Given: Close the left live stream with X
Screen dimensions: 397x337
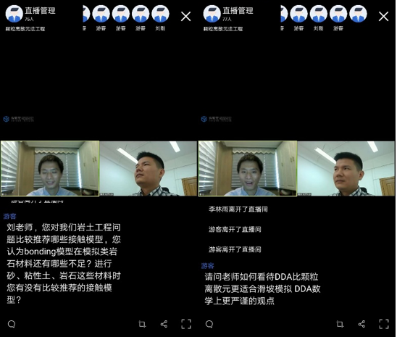Looking at the screenshot, I should (x=186, y=17).
